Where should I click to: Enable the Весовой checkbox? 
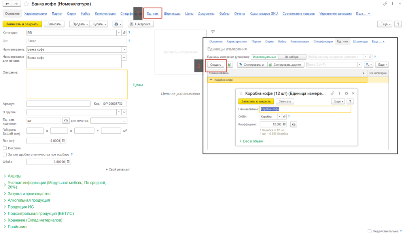pyautogui.click(x=5, y=148)
